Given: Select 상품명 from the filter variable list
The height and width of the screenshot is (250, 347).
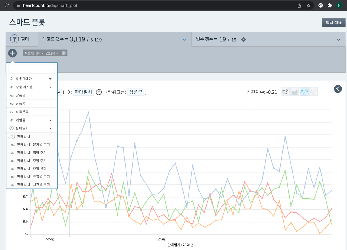Looking at the screenshot, I should tap(32, 103).
